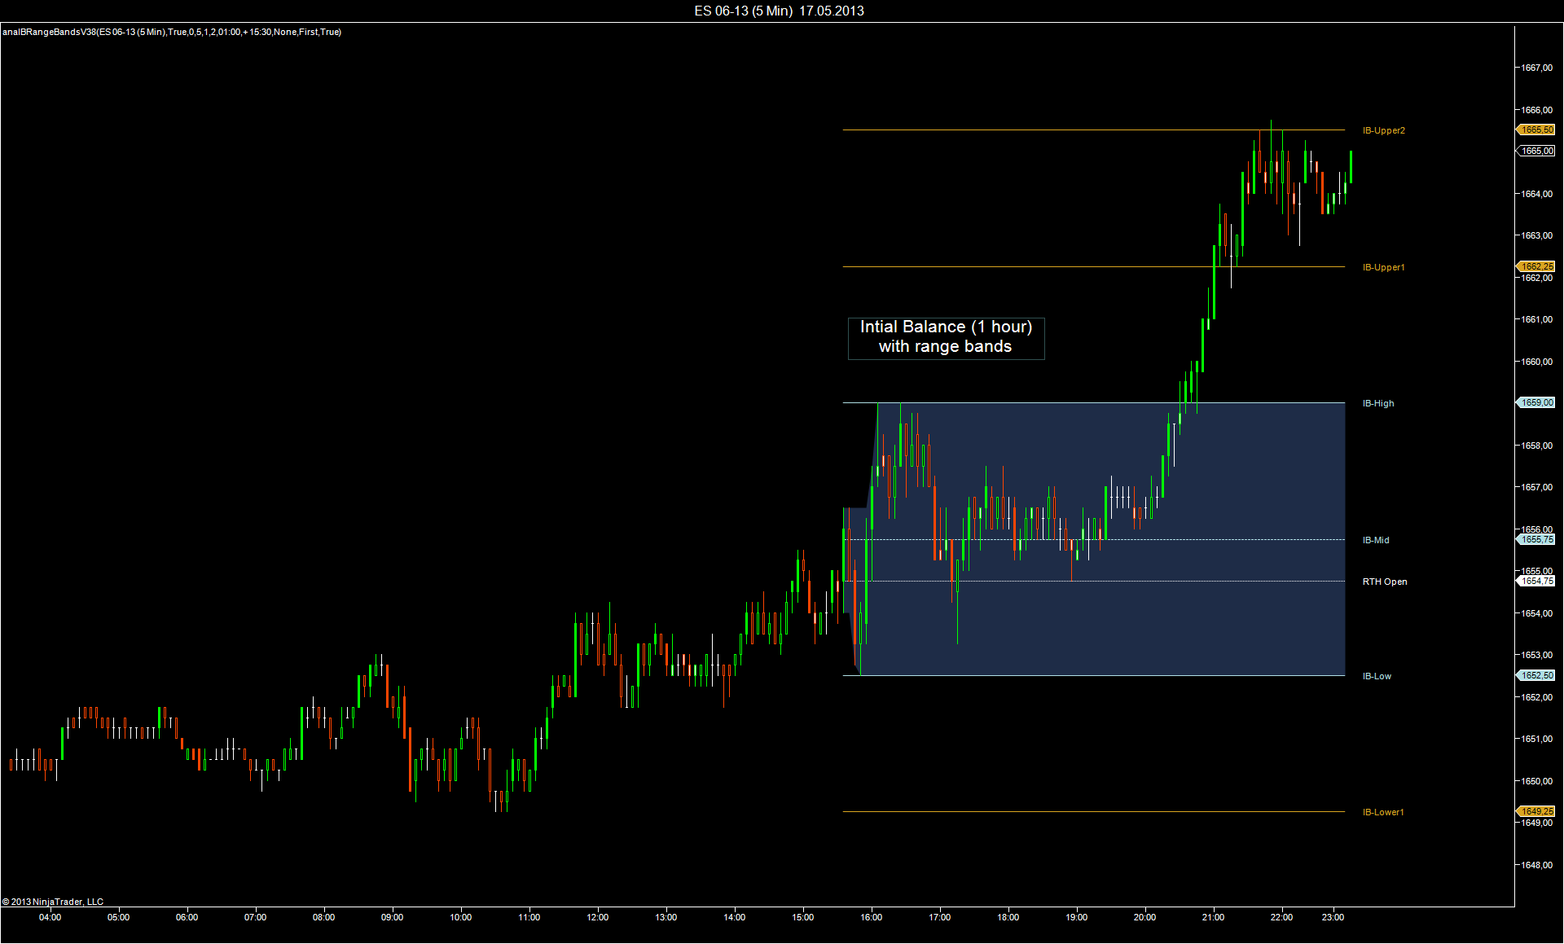1564x944 pixels.
Task: Click the IB-Low label
Action: coord(1377,676)
